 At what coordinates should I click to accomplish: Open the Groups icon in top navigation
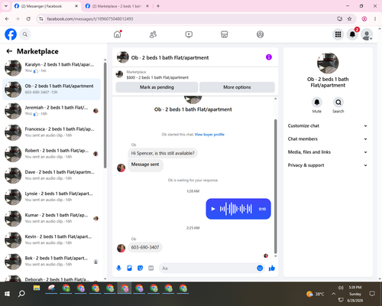tap(260, 34)
